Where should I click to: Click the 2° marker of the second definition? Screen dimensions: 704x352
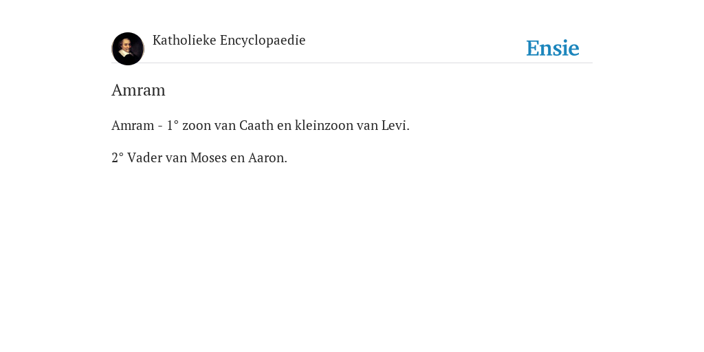(x=117, y=157)
